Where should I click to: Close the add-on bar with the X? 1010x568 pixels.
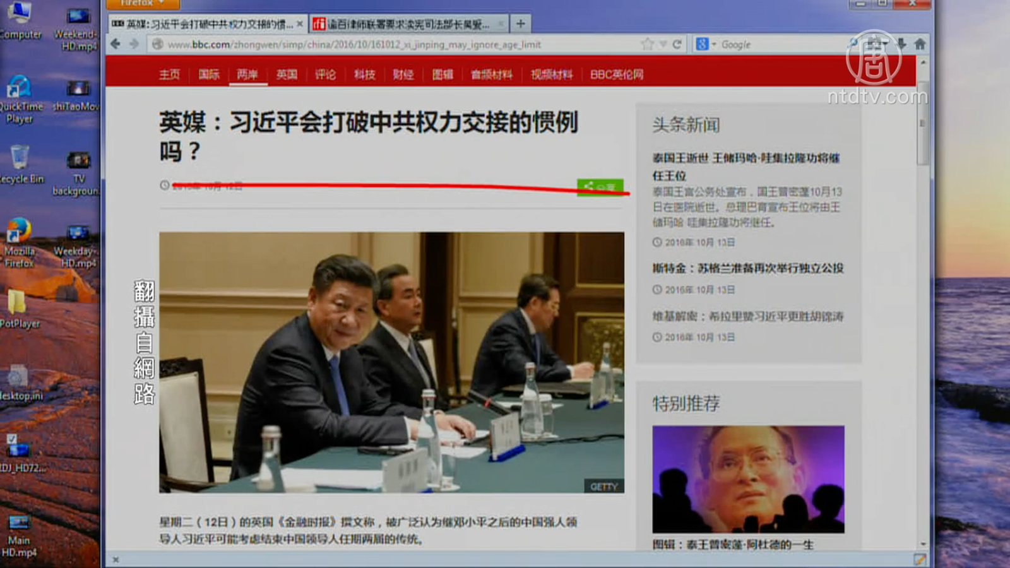click(116, 559)
